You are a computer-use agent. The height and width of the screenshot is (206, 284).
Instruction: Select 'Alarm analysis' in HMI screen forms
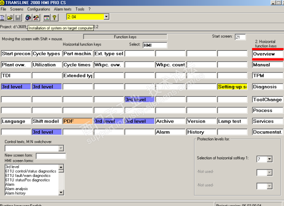17,189
